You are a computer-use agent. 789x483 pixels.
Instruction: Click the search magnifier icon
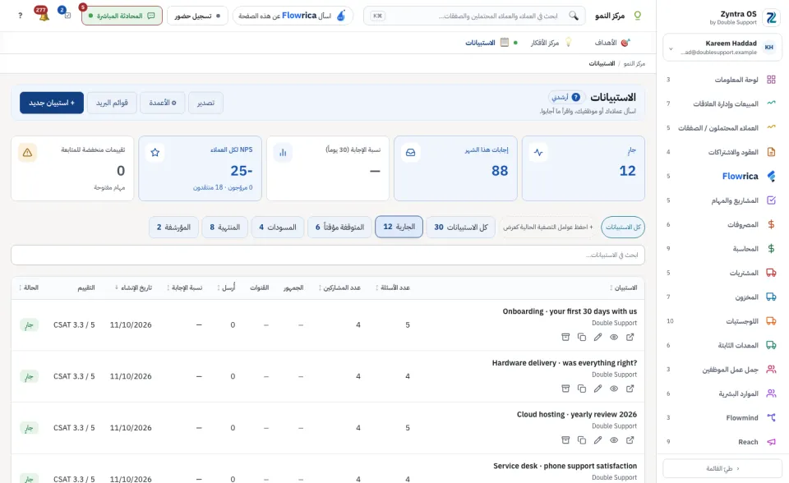[574, 16]
